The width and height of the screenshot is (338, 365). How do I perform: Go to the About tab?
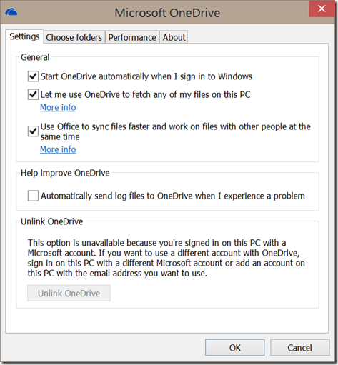pyautogui.click(x=174, y=37)
